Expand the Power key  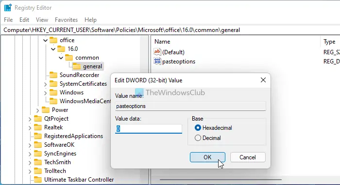(37, 110)
